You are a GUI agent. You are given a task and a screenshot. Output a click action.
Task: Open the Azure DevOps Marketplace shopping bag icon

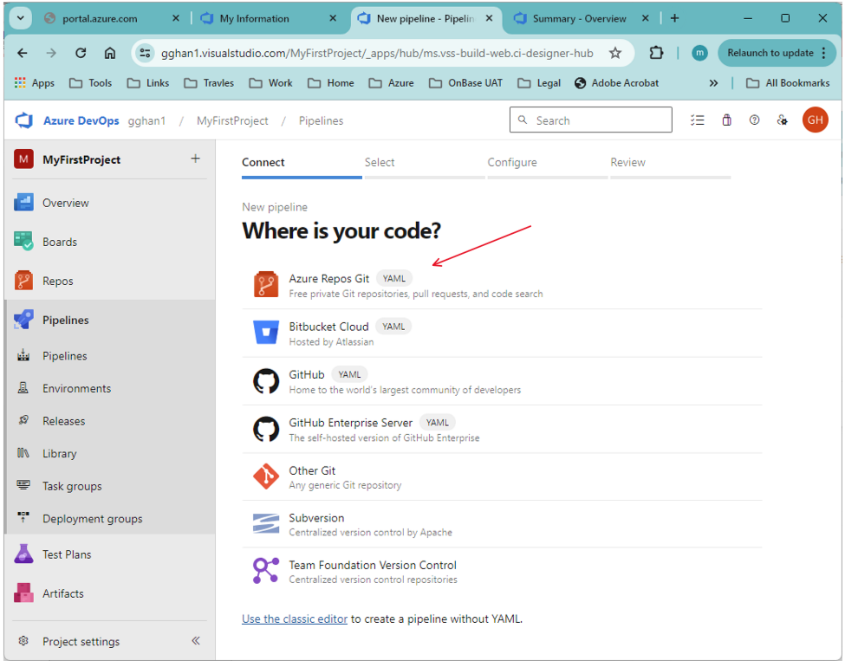pos(726,120)
